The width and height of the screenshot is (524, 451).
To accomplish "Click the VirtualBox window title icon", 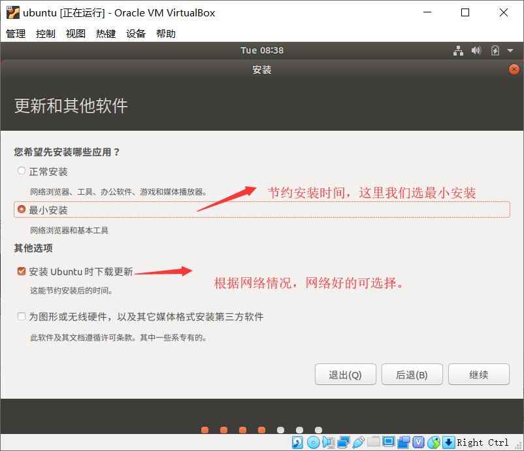I will coord(12,12).
